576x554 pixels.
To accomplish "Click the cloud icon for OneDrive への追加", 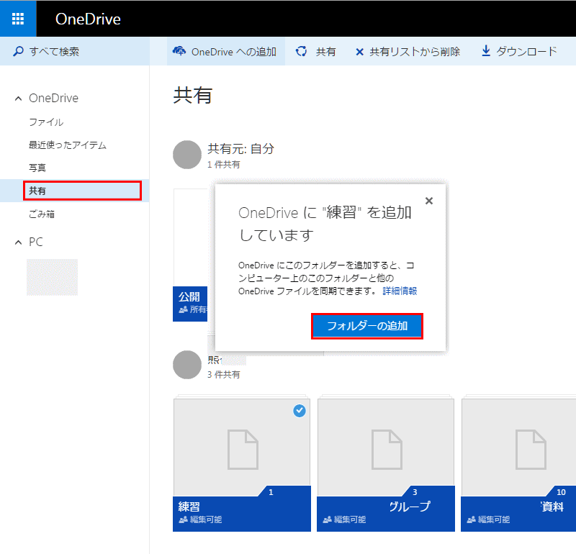I will click(x=179, y=51).
